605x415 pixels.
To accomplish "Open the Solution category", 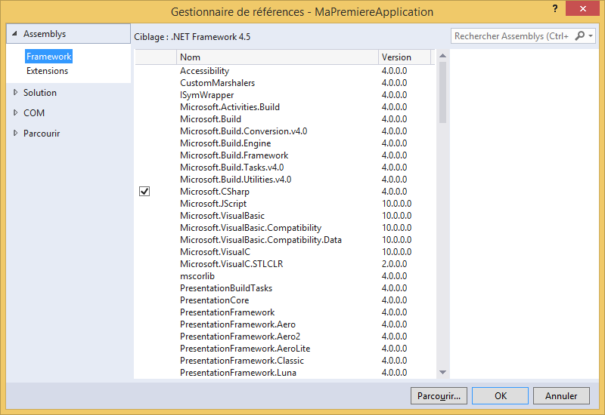I will 40,93.
